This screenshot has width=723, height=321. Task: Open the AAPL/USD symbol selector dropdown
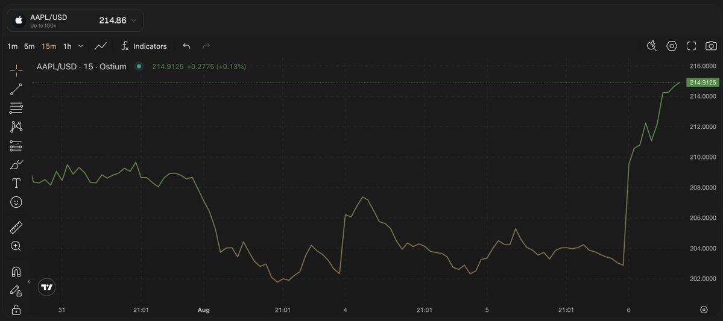(x=75, y=20)
